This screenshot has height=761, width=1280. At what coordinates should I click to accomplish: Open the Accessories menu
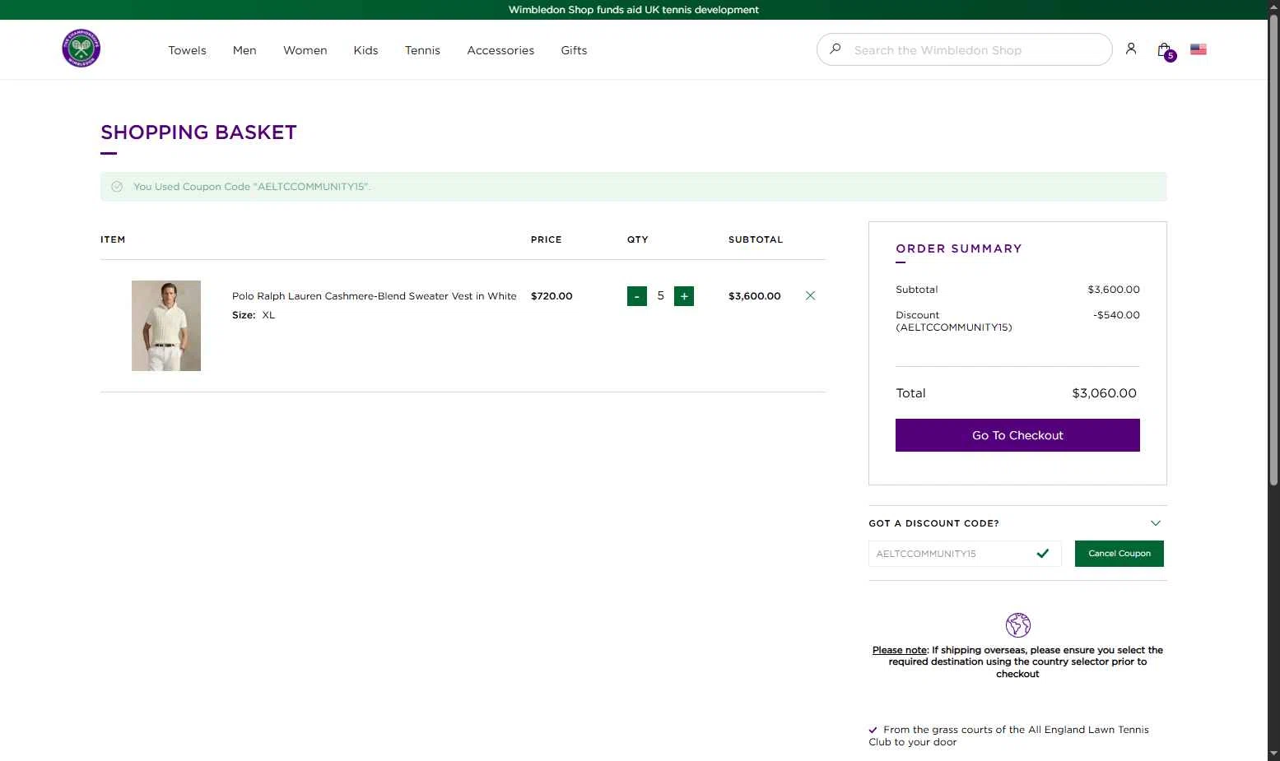(500, 50)
